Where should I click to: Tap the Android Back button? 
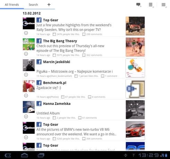(x=8, y=155)
